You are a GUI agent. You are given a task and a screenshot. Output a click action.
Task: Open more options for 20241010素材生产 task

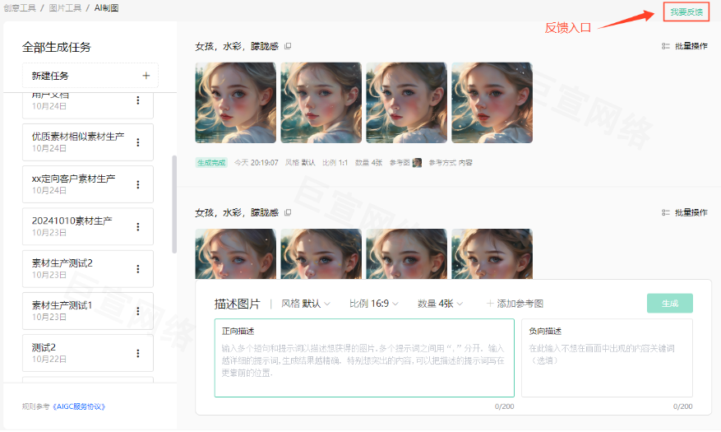click(138, 227)
